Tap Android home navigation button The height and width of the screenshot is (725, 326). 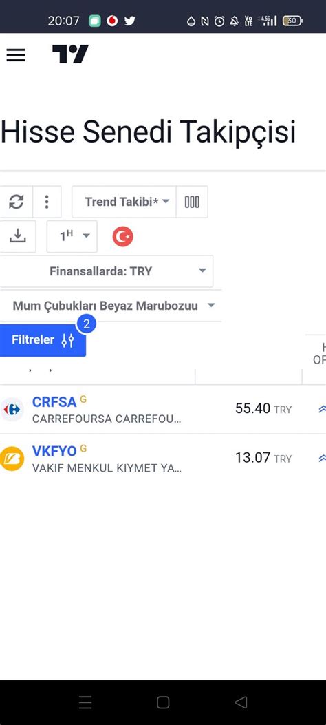pyautogui.click(x=163, y=702)
